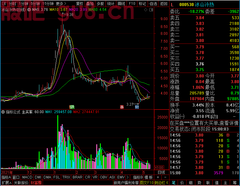Click the stock code 000530
240x186 pixels.
(187, 5)
